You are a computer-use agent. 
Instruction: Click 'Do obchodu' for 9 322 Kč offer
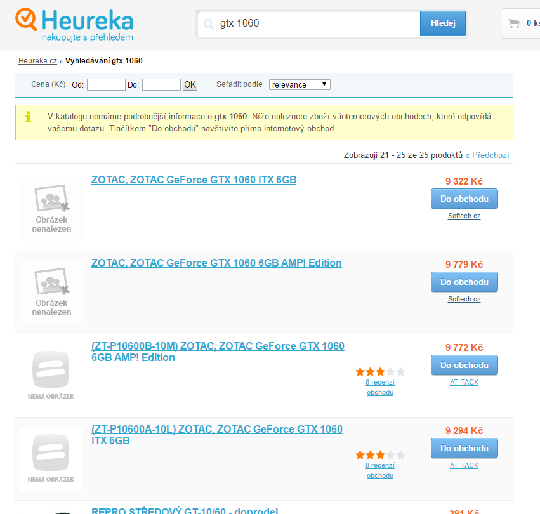[x=464, y=199]
